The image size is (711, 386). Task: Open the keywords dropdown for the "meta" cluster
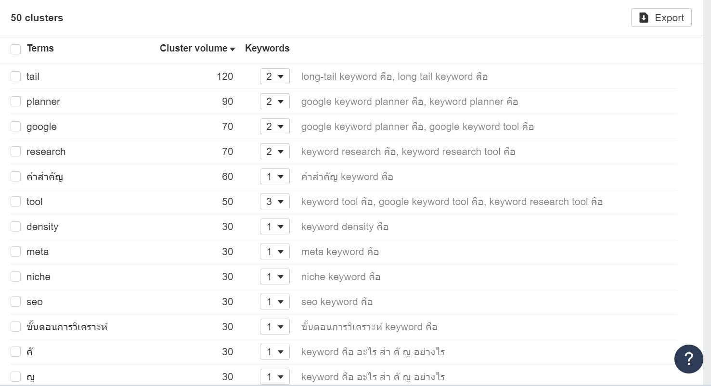pyautogui.click(x=274, y=251)
